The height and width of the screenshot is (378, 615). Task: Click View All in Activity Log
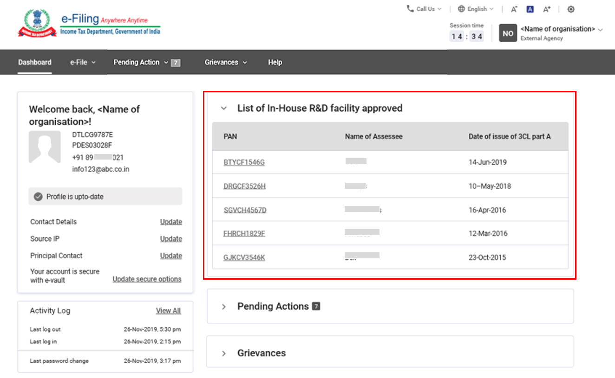tap(168, 311)
